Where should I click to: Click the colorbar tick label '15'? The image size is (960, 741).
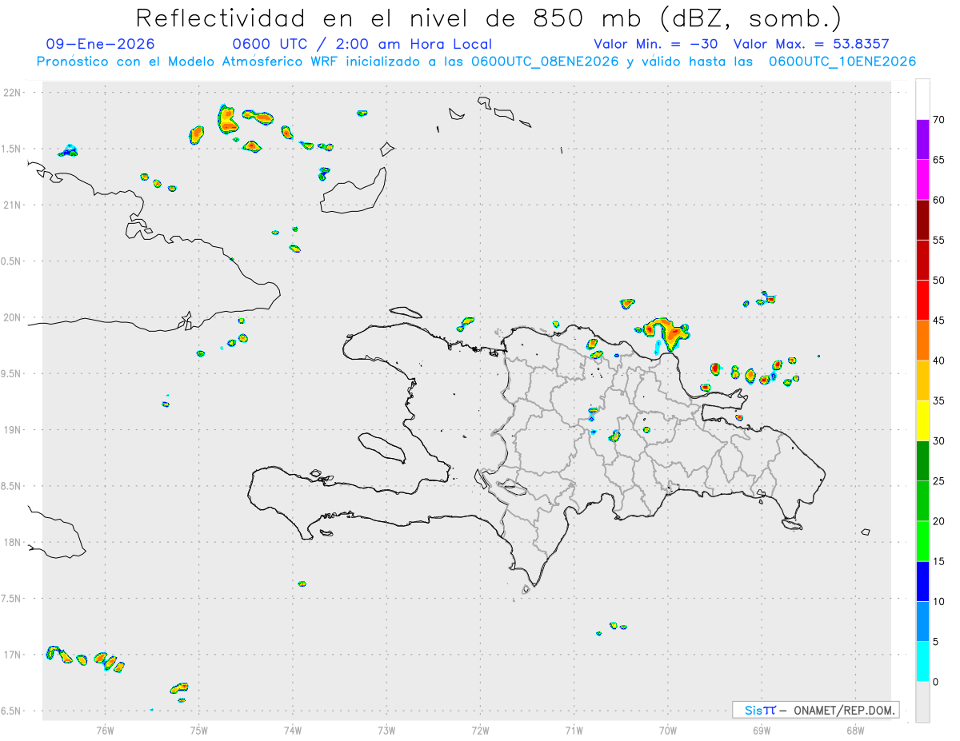pyautogui.click(x=939, y=561)
